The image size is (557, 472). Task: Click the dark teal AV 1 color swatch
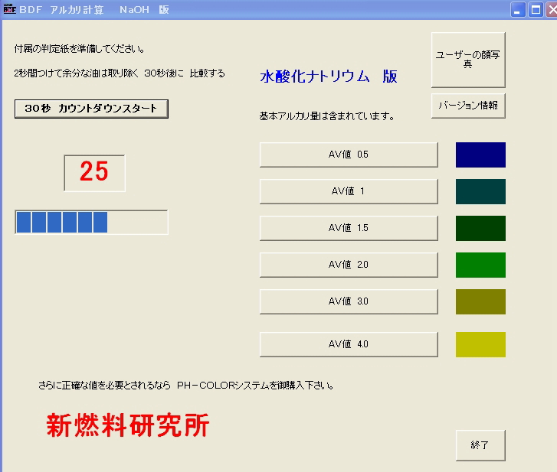[480, 191]
